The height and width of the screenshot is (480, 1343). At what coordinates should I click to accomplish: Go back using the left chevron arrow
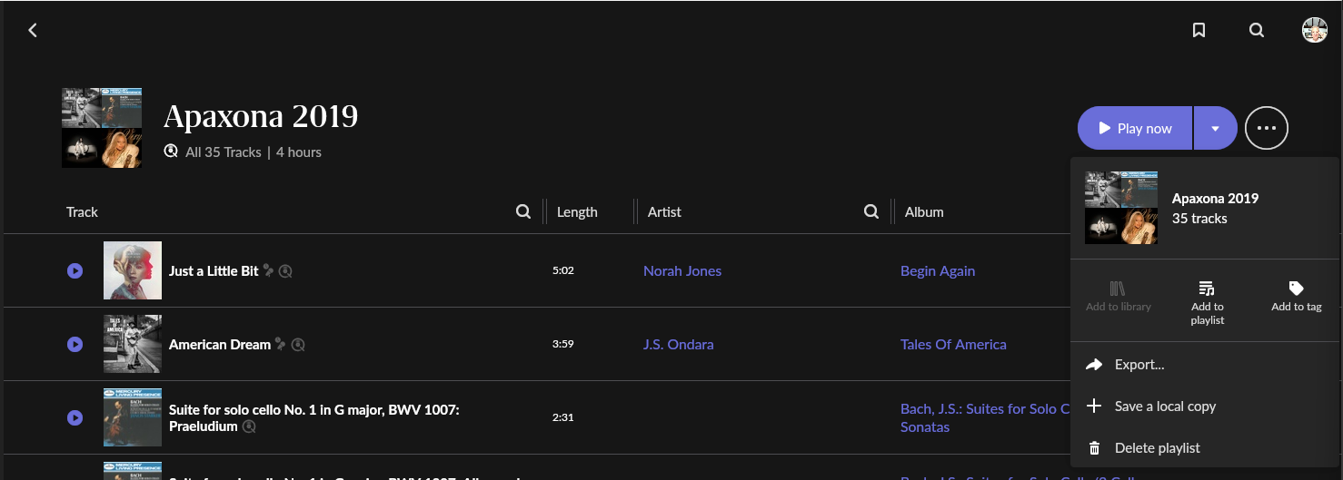[33, 30]
